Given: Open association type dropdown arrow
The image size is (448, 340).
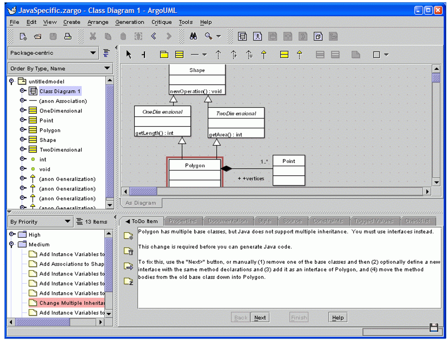Looking at the screenshot, I should coord(205,54).
